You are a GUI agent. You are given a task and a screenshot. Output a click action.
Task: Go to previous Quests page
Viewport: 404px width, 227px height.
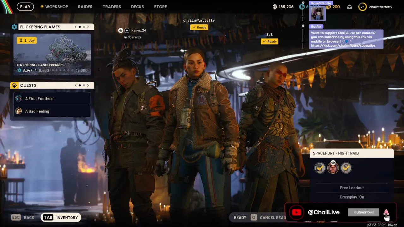pyautogui.click(x=76, y=85)
